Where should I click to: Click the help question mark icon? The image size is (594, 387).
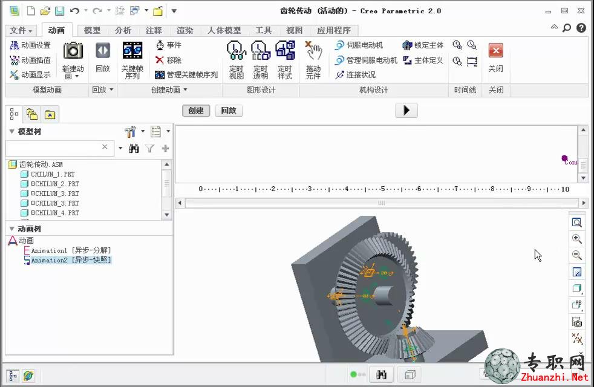pyautogui.click(x=581, y=28)
